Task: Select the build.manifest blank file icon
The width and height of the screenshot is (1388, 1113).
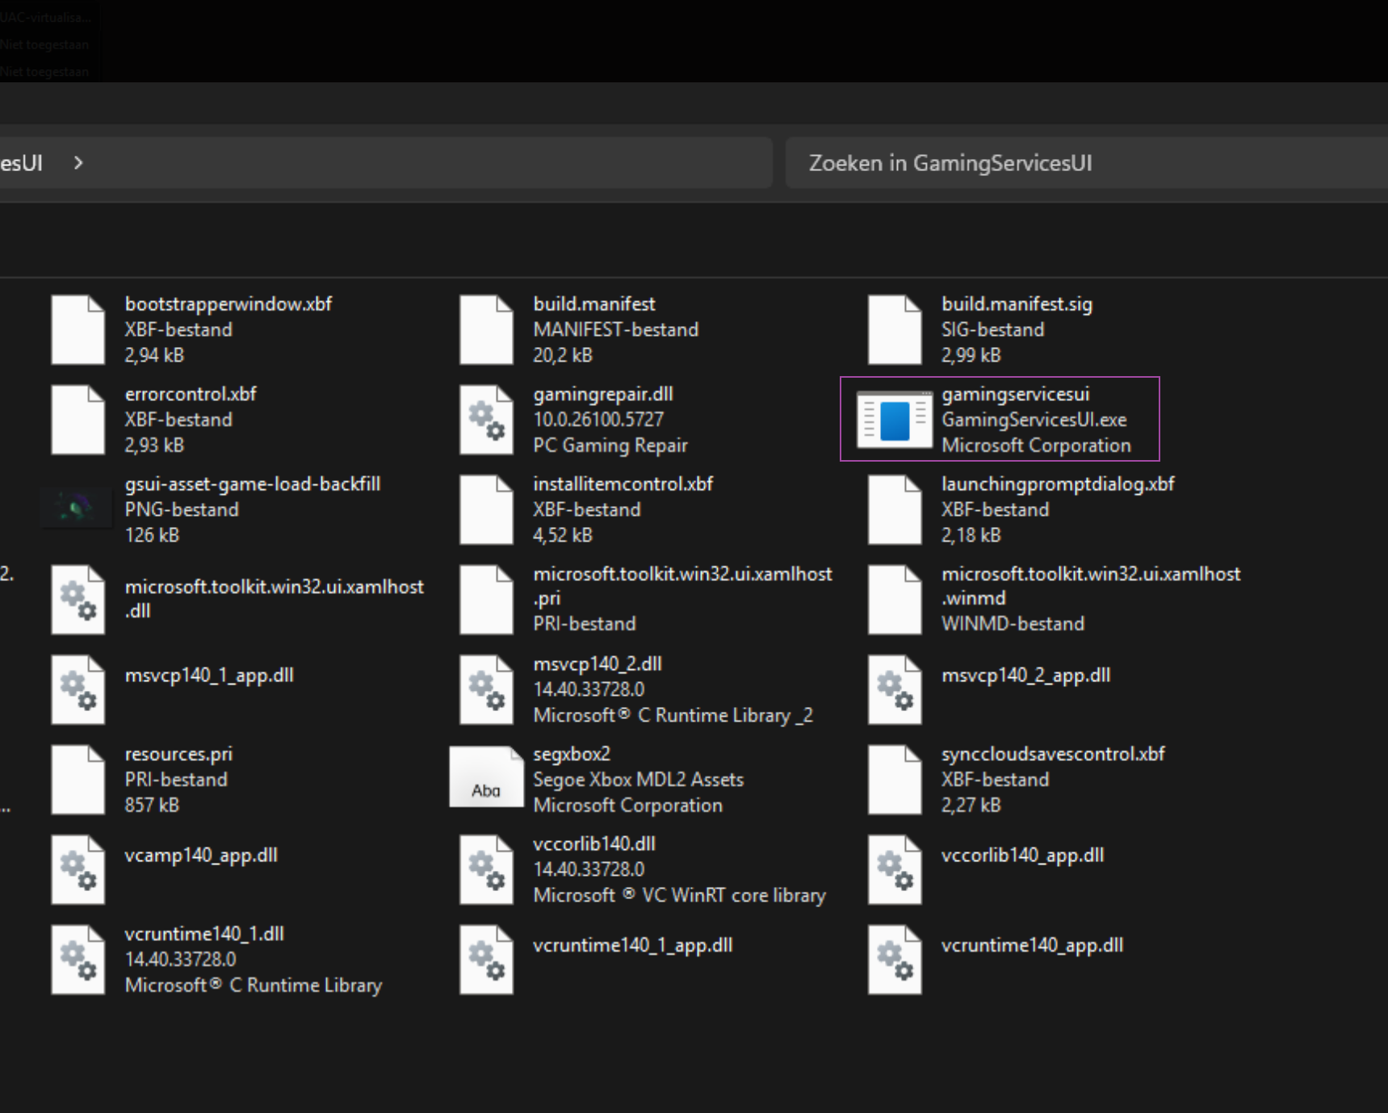Action: [486, 329]
